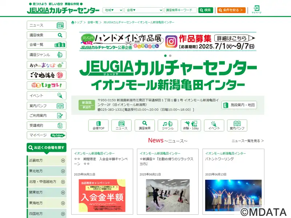Open the 期間限定 入会金半額キャンペーン news title

point(101,161)
